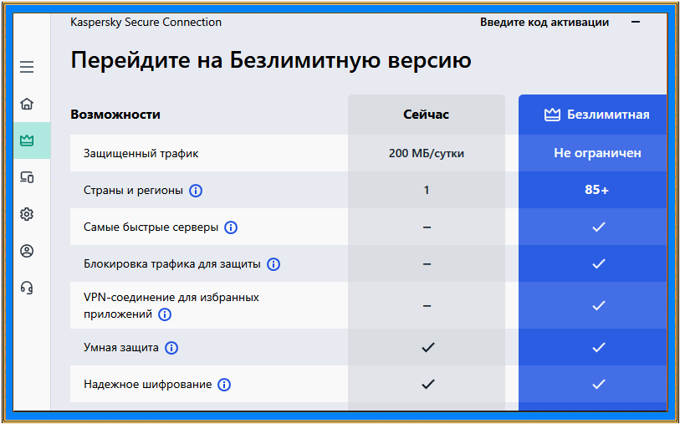Click the Умная защита label
The width and height of the screenshot is (680, 424).
(121, 347)
